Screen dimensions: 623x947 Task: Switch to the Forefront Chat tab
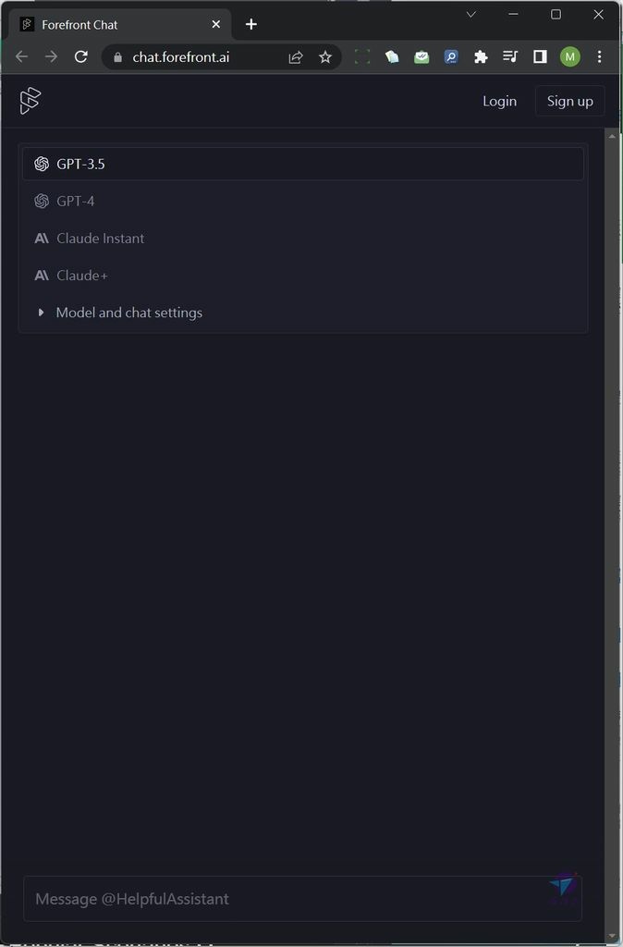111,25
